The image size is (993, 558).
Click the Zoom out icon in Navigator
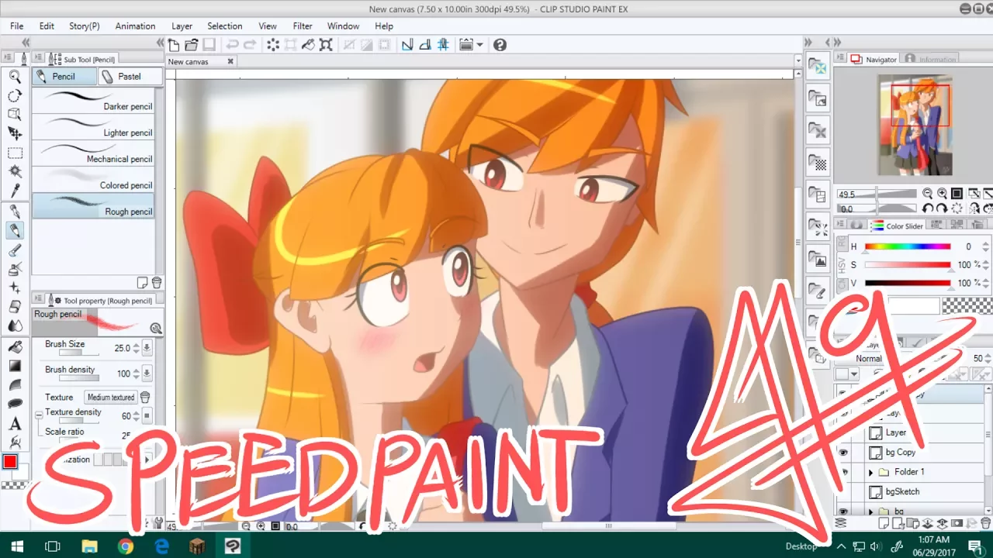click(928, 194)
